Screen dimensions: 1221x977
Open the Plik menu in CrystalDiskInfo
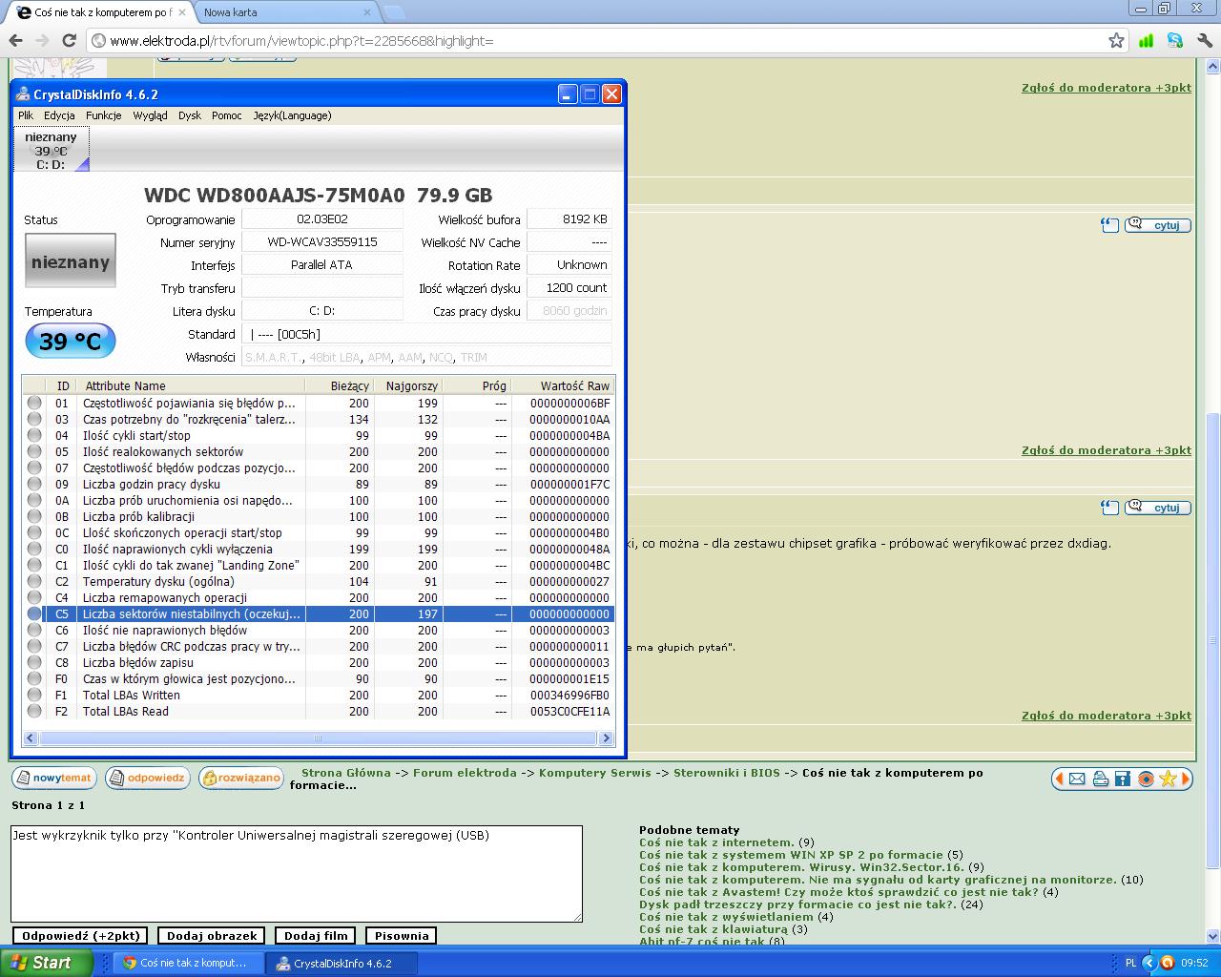coord(26,115)
